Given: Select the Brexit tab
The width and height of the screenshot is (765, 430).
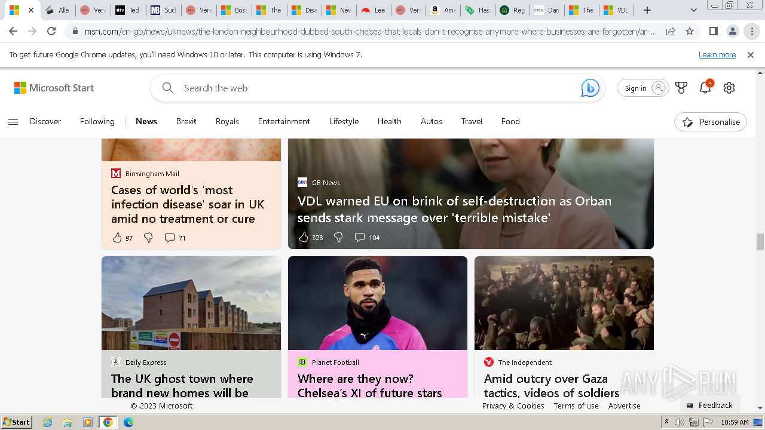Looking at the screenshot, I should tap(186, 121).
